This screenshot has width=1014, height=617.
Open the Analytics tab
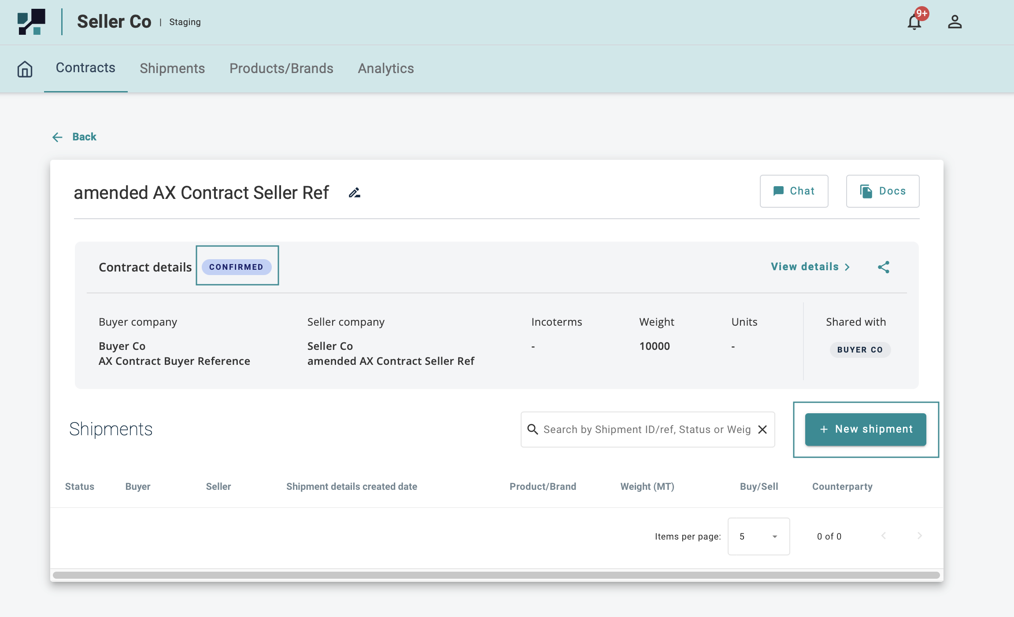click(x=386, y=69)
